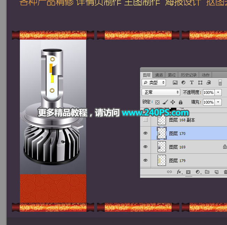
Task: Select layer name 图层 179
Action: click(177, 161)
